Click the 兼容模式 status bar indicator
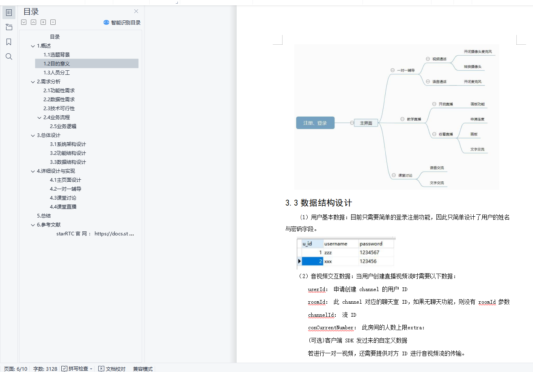The image size is (533, 372). pos(143,369)
